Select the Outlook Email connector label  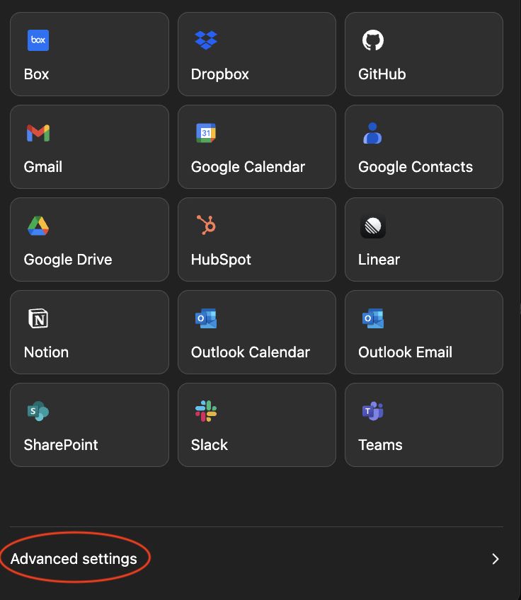[x=405, y=352]
